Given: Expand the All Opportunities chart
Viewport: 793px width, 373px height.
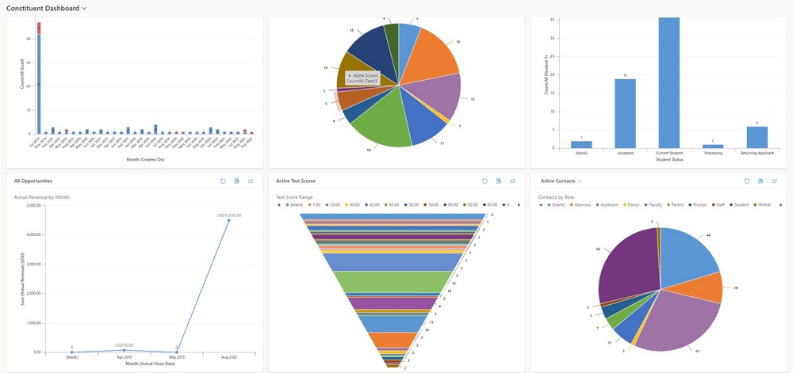Looking at the screenshot, I should [251, 181].
